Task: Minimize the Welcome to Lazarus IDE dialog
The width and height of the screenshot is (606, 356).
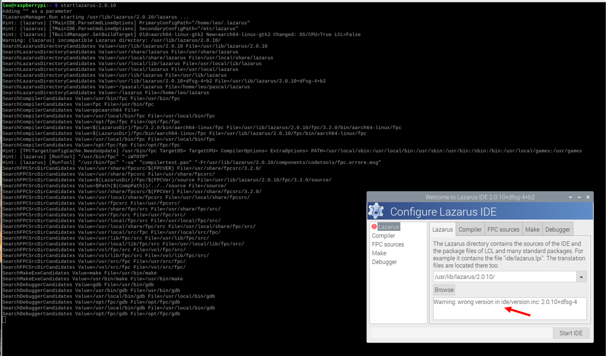Action: click(571, 197)
